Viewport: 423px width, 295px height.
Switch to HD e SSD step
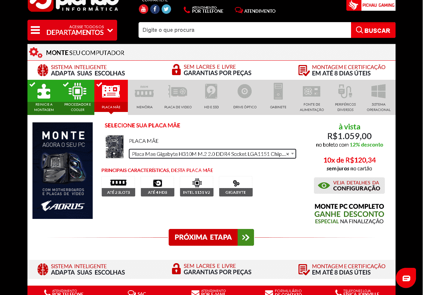(x=211, y=97)
